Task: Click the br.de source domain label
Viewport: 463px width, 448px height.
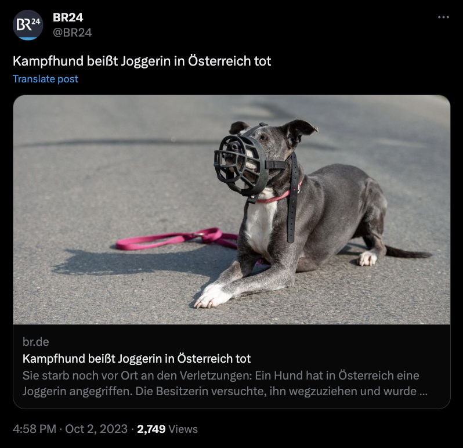Action: point(36,342)
